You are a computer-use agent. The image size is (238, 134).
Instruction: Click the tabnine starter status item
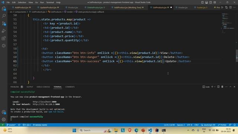[40, 125]
